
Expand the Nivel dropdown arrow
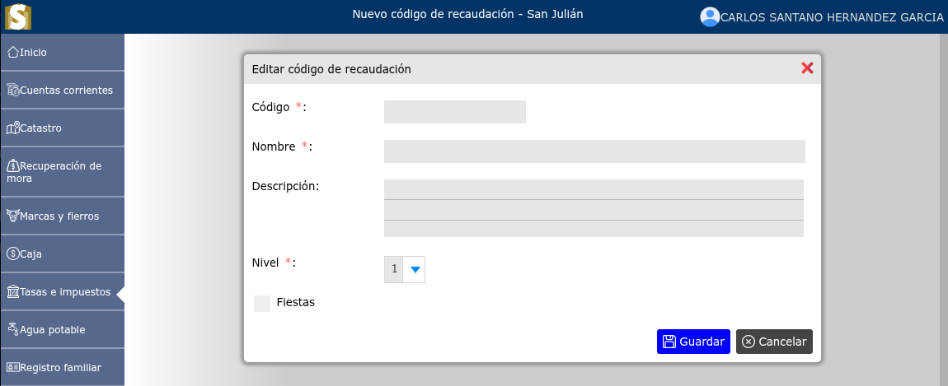click(415, 269)
